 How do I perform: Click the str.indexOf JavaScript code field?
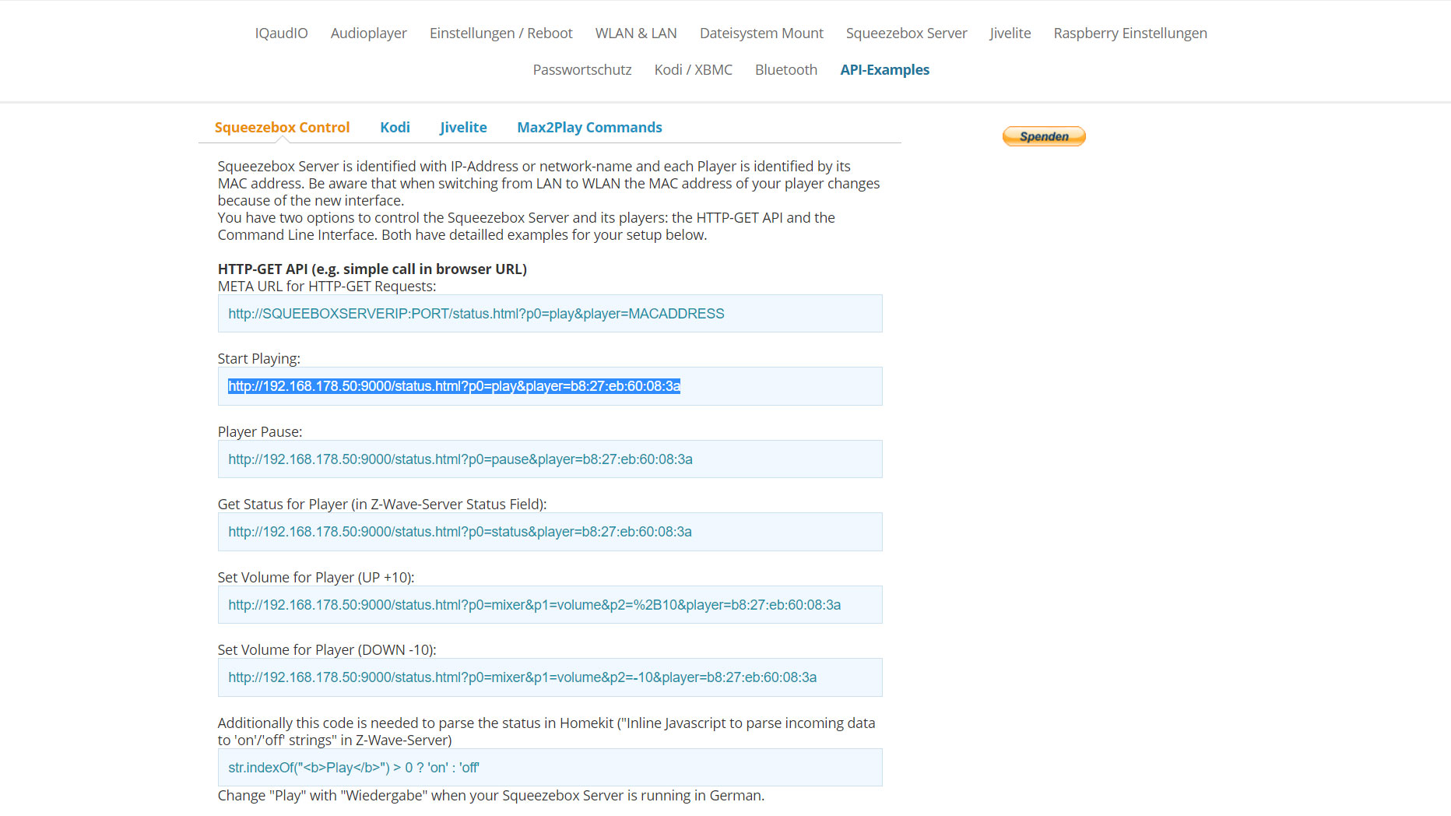pyautogui.click(x=550, y=768)
